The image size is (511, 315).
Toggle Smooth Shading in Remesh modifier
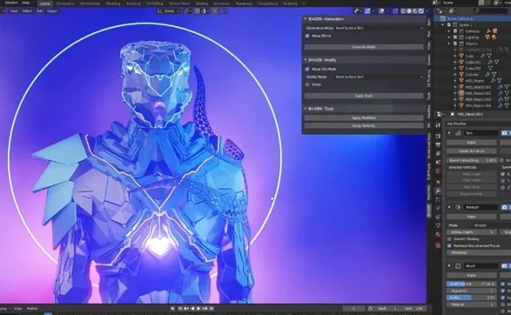pyautogui.click(x=450, y=239)
